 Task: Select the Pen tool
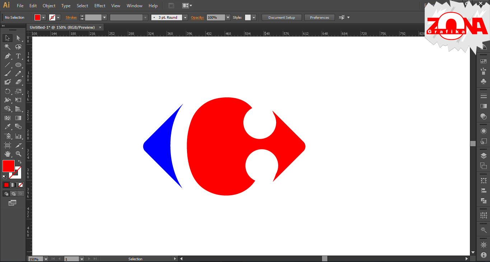pyautogui.click(x=8, y=56)
